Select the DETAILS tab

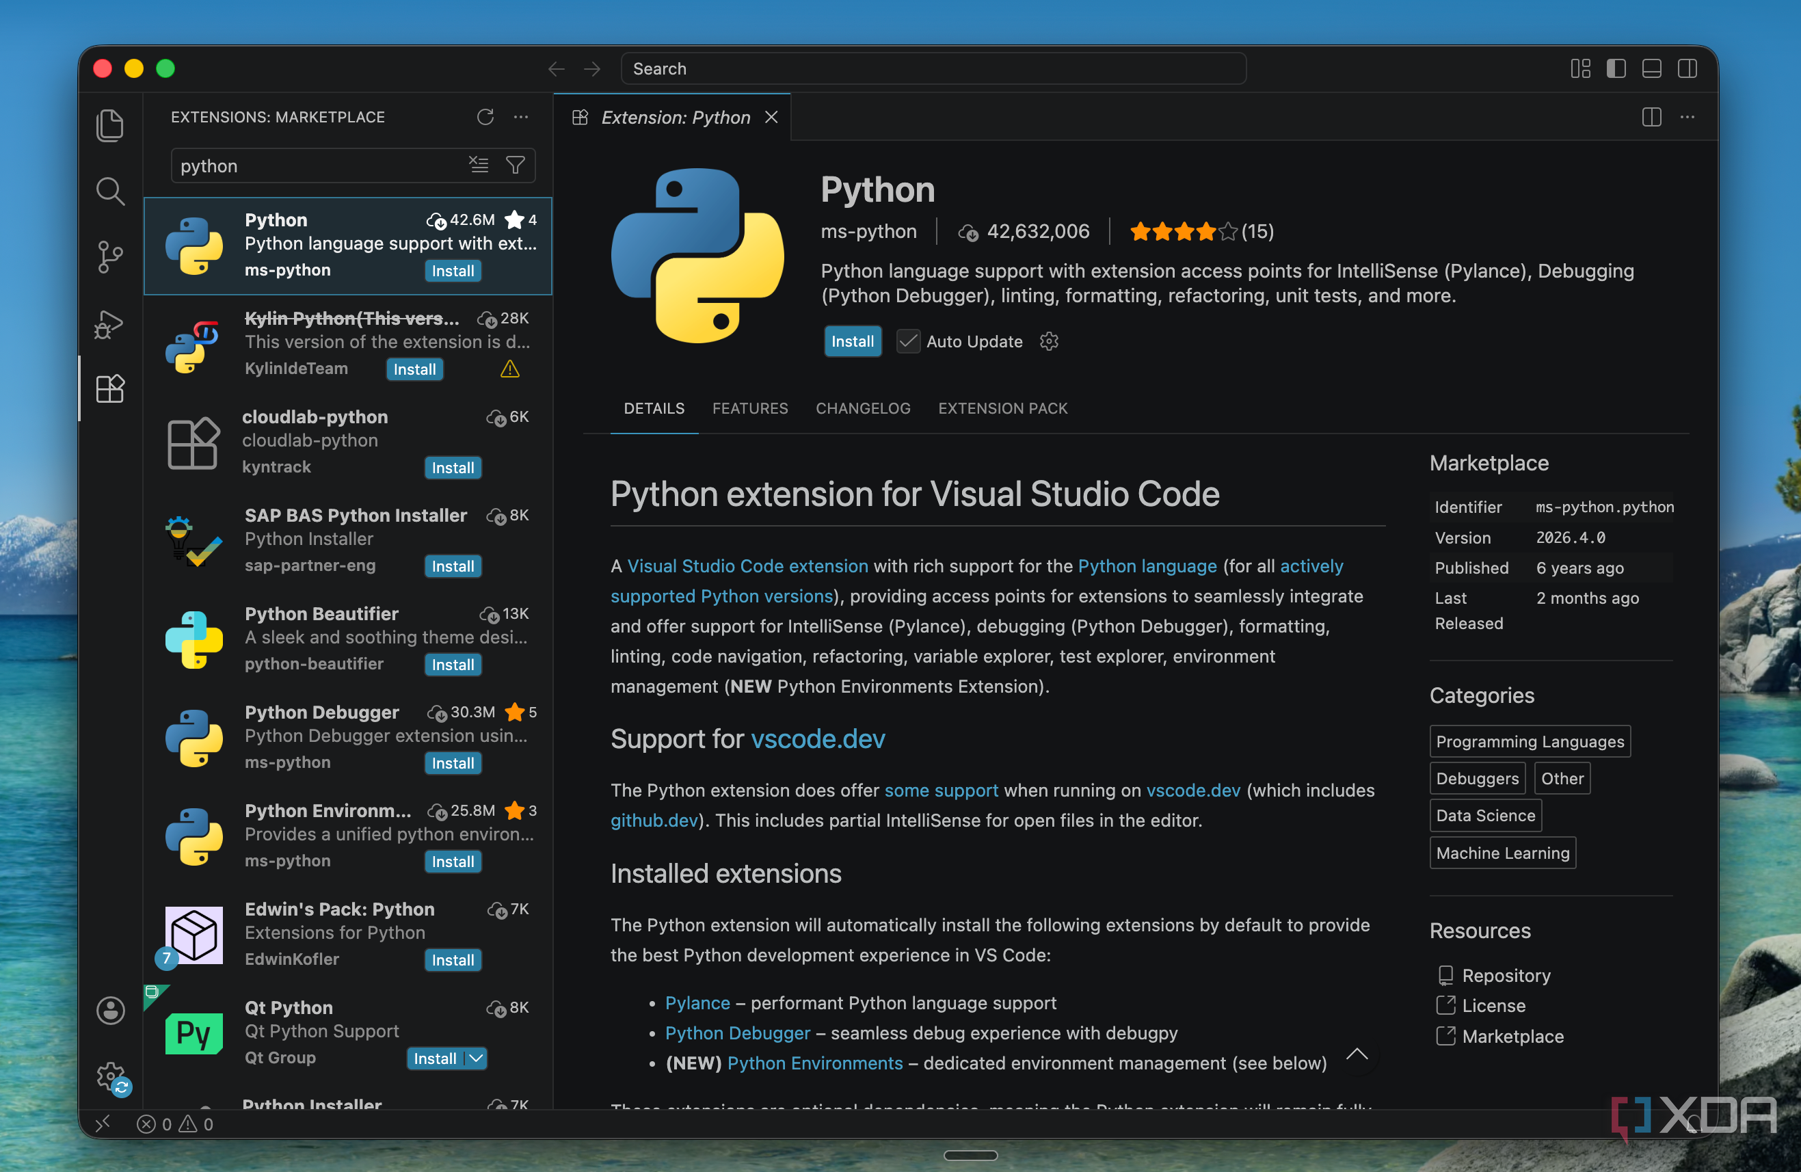click(x=654, y=409)
